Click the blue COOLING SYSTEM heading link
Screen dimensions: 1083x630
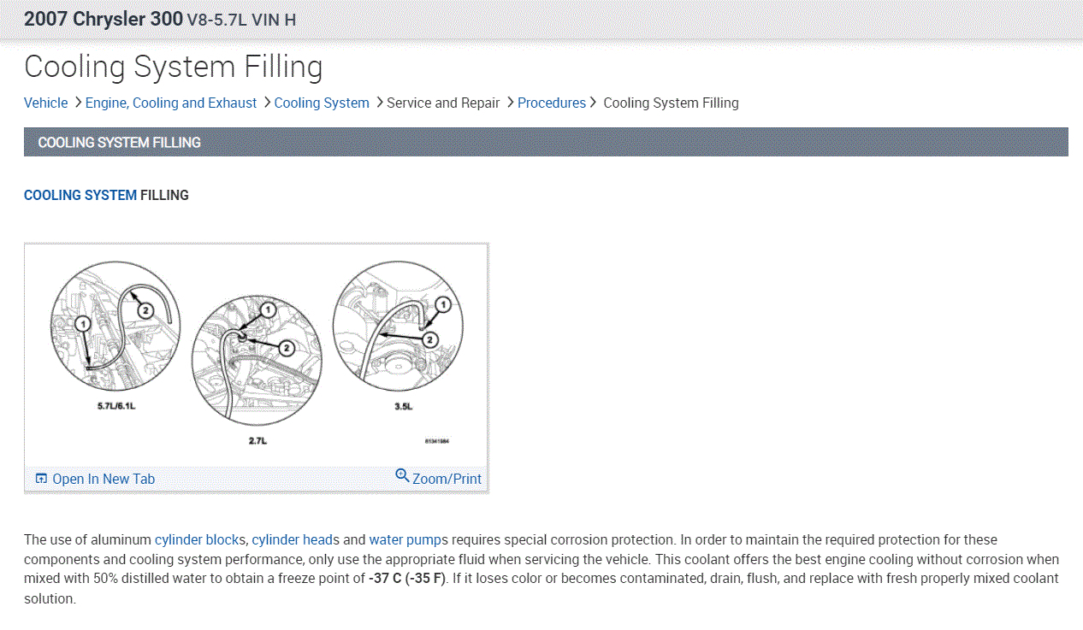point(80,195)
